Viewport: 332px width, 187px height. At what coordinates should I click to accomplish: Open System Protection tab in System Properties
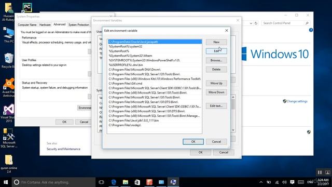pos(79,25)
